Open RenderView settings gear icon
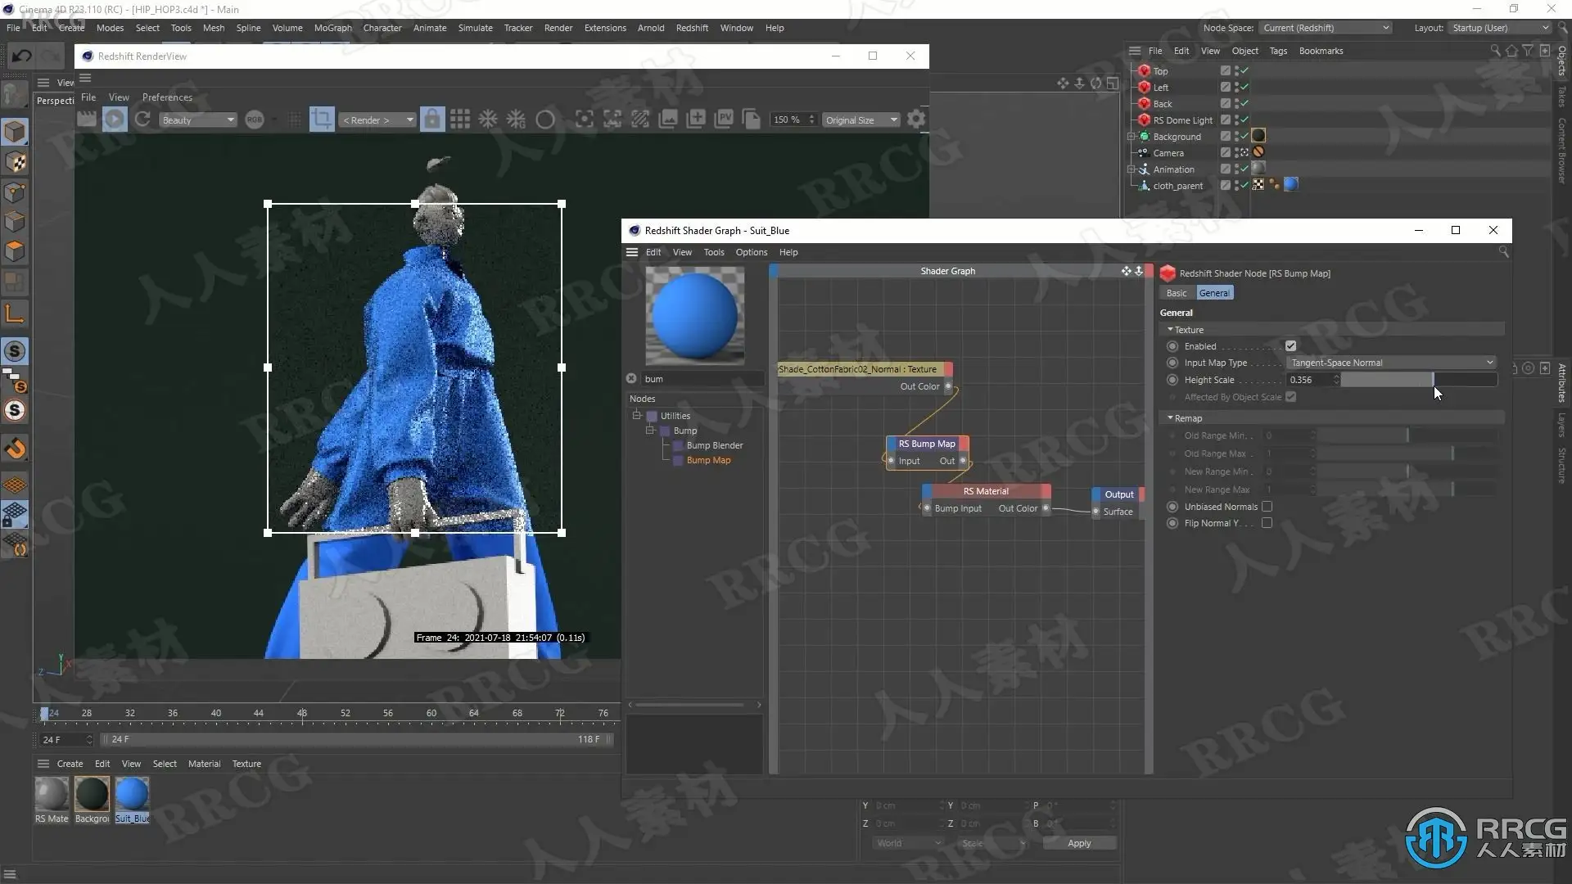 [x=917, y=120]
